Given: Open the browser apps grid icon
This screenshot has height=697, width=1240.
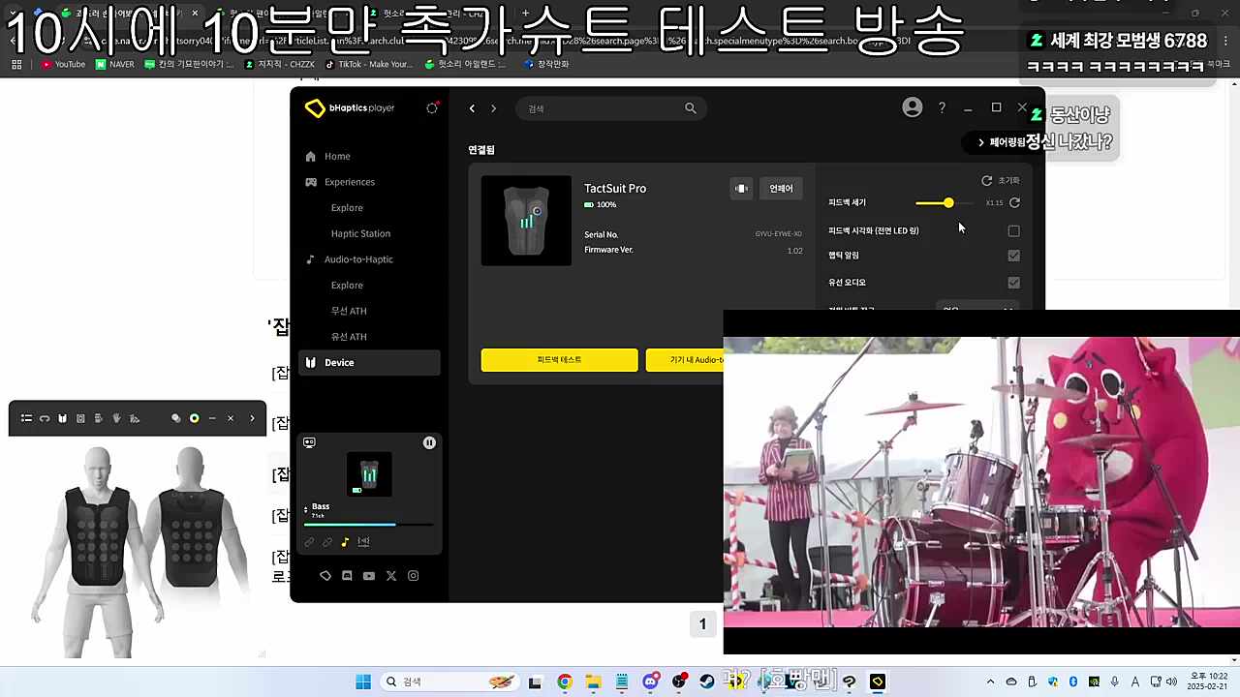Looking at the screenshot, I should (16, 64).
